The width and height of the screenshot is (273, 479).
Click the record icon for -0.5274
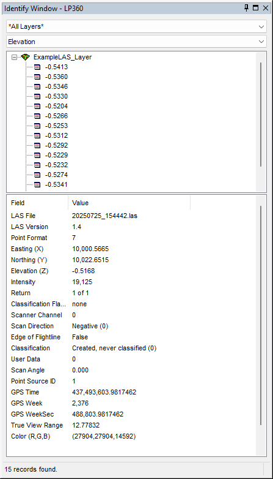[x=37, y=175]
